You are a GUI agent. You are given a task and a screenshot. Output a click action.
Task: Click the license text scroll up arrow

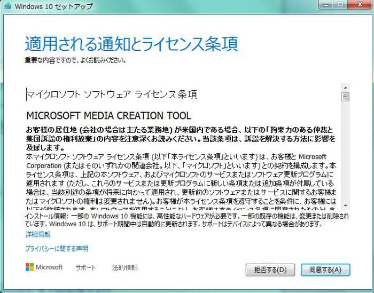pos(345,88)
